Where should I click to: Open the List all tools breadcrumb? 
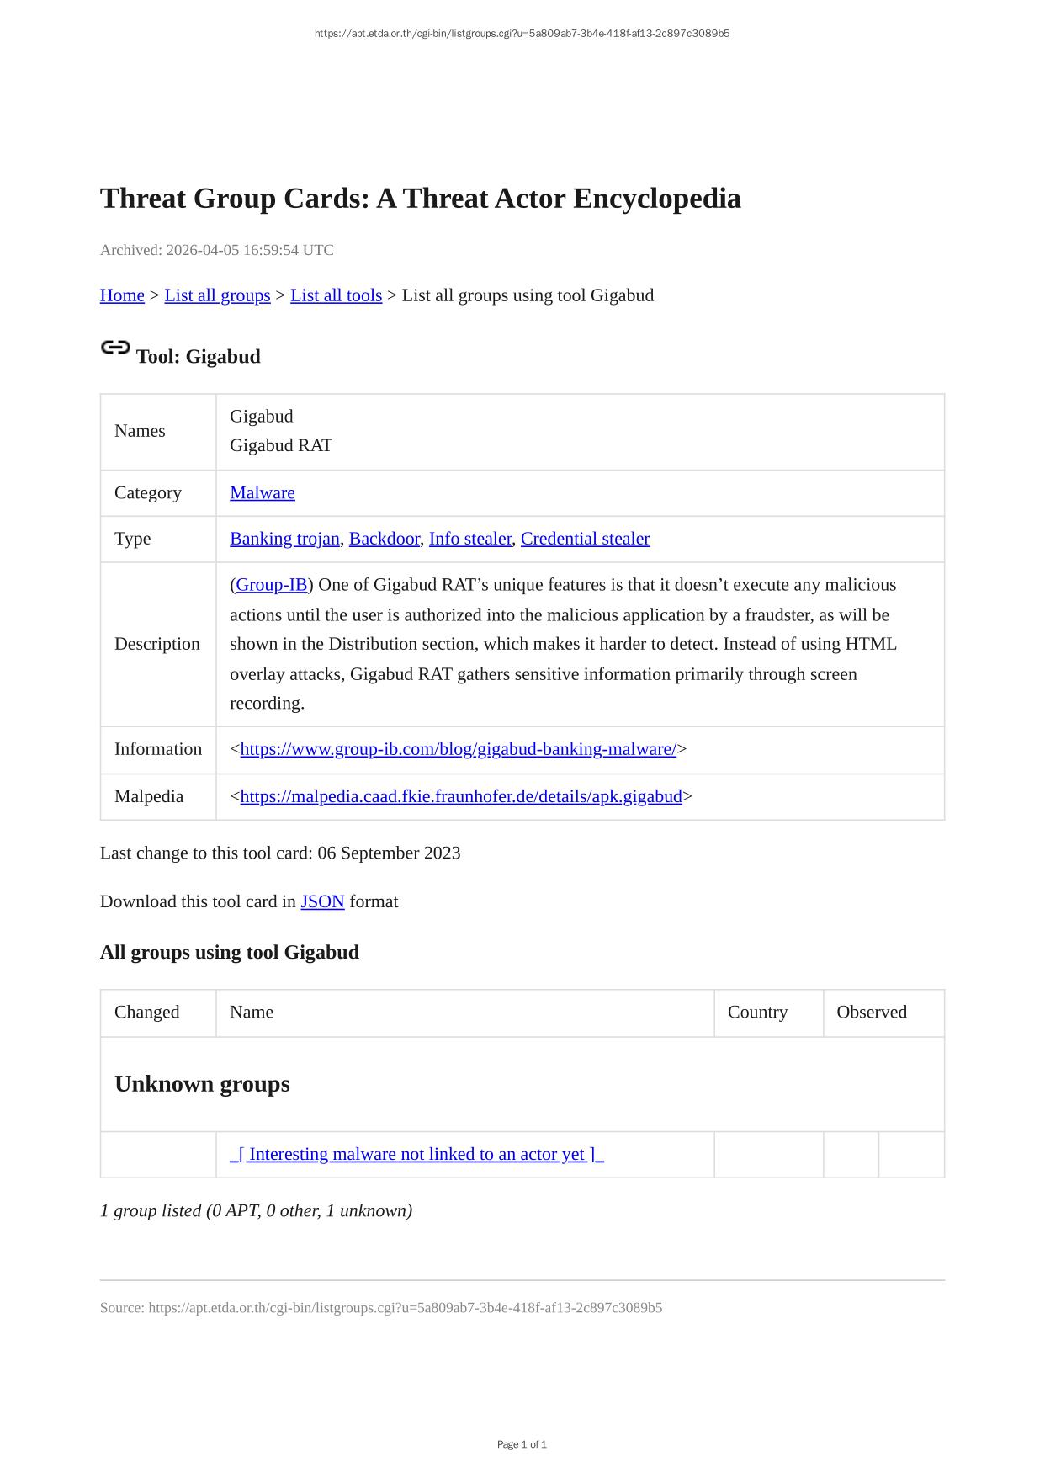point(336,295)
